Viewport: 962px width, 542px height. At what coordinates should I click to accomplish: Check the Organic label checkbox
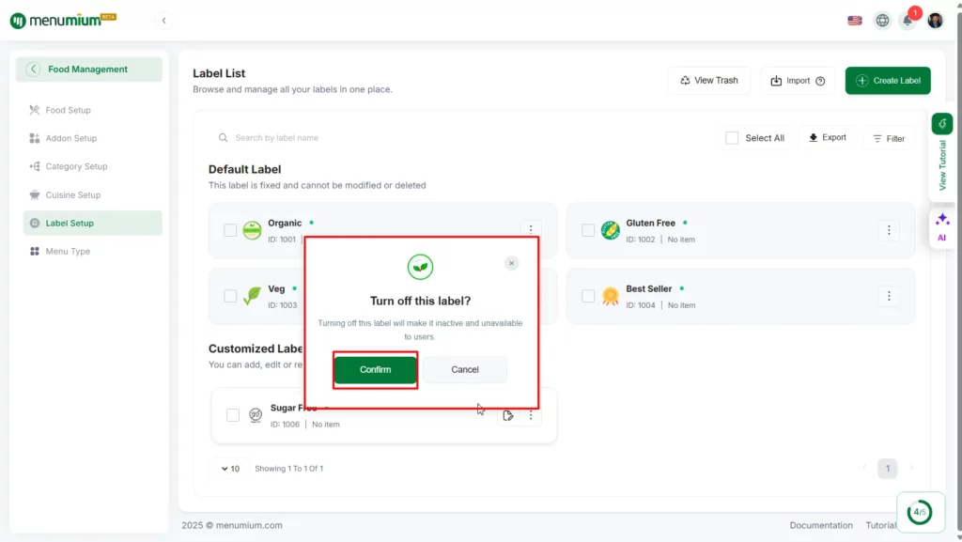coord(230,230)
